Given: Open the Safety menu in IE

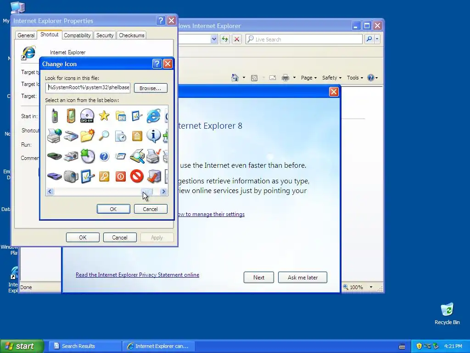Looking at the screenshot, I should point(332,78).
